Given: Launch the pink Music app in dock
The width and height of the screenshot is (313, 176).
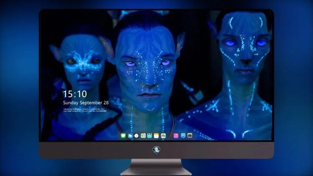Looking at the screenshot, I should [176, 136].
